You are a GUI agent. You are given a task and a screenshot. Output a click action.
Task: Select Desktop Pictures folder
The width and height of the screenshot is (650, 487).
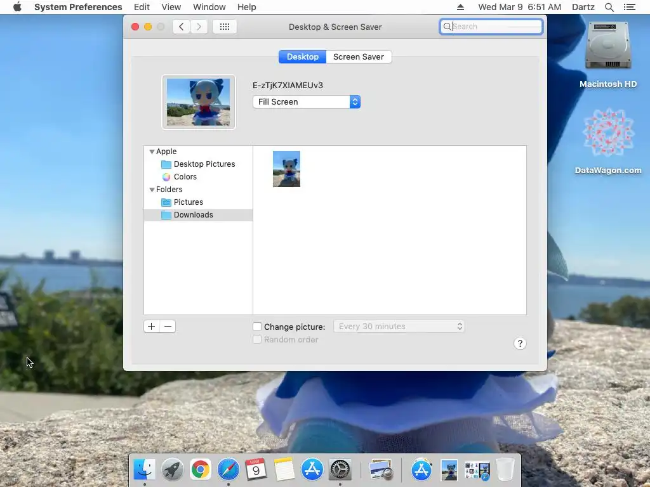(x=198, y=164)
